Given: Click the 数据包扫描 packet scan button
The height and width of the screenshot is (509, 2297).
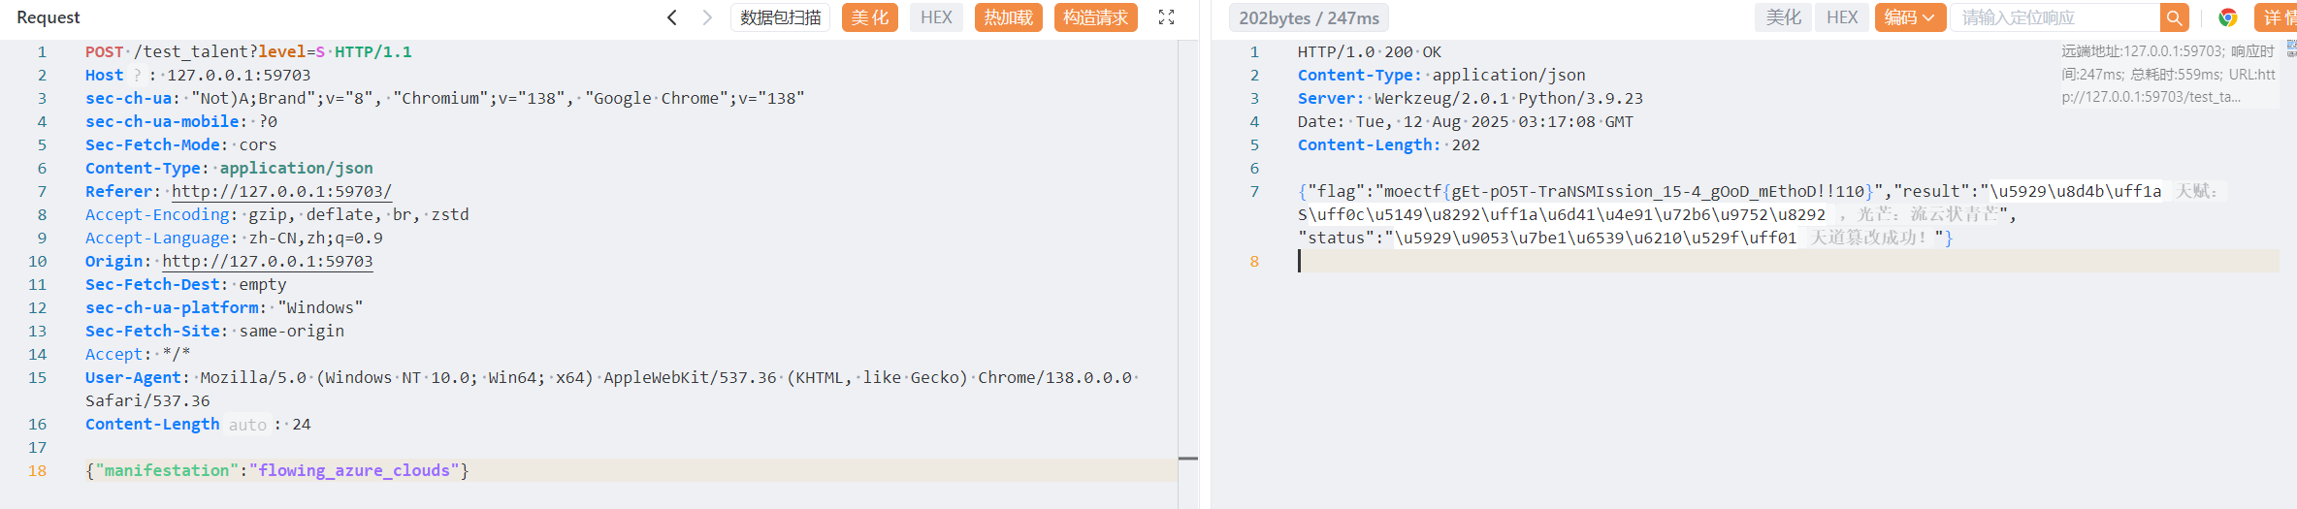Looking at the screenshot, I should [780, 17].
